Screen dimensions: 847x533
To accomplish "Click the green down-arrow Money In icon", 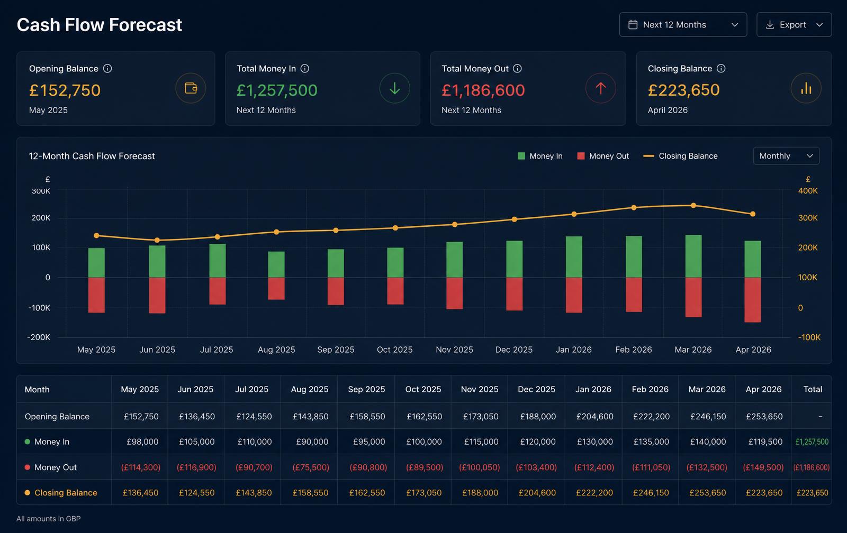I will (x=395, y=88).
